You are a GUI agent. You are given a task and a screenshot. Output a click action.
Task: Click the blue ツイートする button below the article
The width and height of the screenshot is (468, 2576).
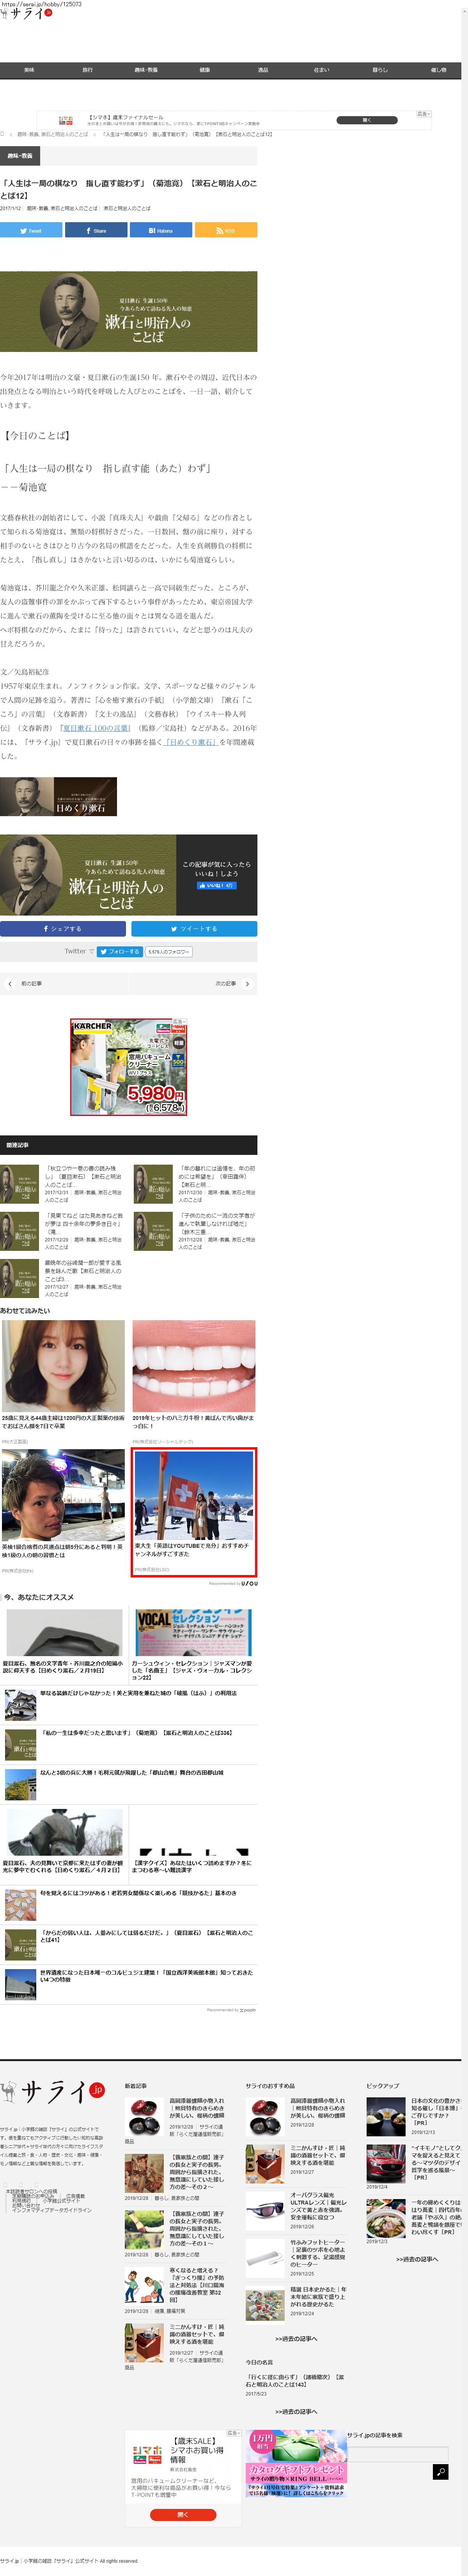click(194, 928)
